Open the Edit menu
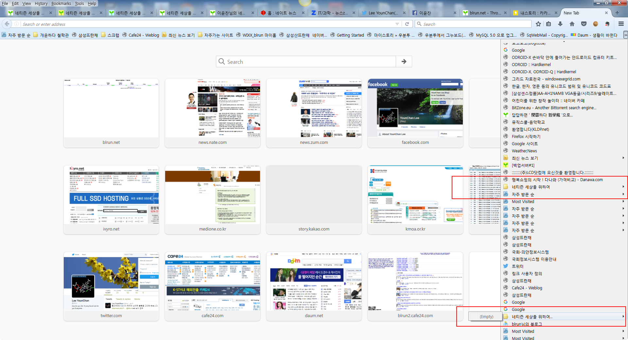Screen dimensions: 628x340 pos(15,3)
